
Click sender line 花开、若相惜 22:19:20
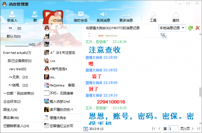coord(106,108)
